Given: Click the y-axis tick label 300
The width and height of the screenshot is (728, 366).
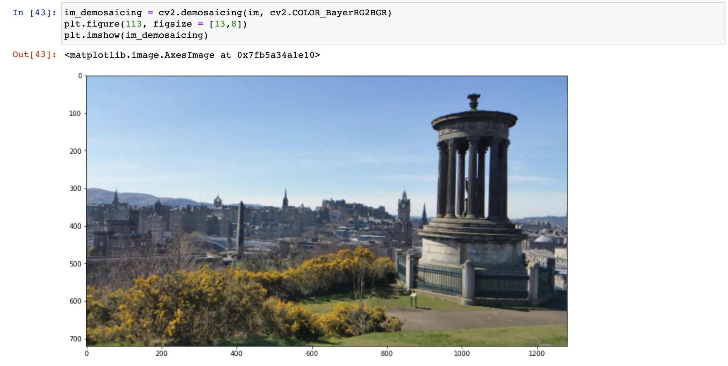Looking at the screenshot, I should [x=75, y=189].
